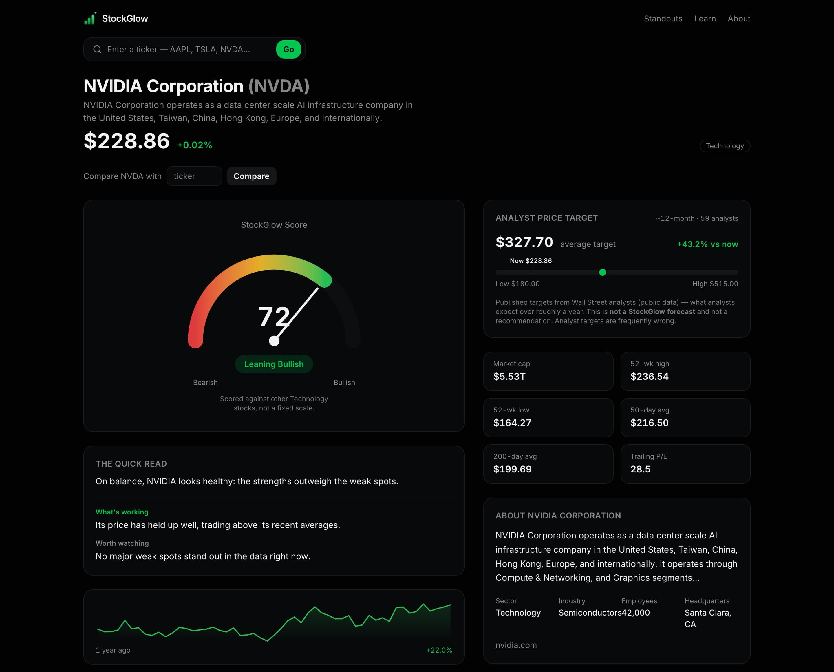The width and height of the screenshot is (834, 672).
Task: Click the 50-day avg $216.50 card
Action: (x=685, y=418)
